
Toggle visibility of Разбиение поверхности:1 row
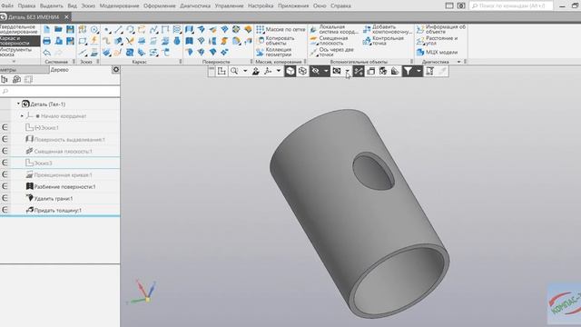(x=5, y=186)
